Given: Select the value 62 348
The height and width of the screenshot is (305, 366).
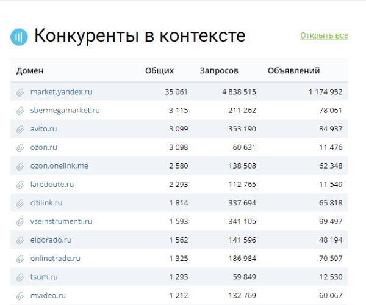Looking at the screenshot, I should (331, 166).
